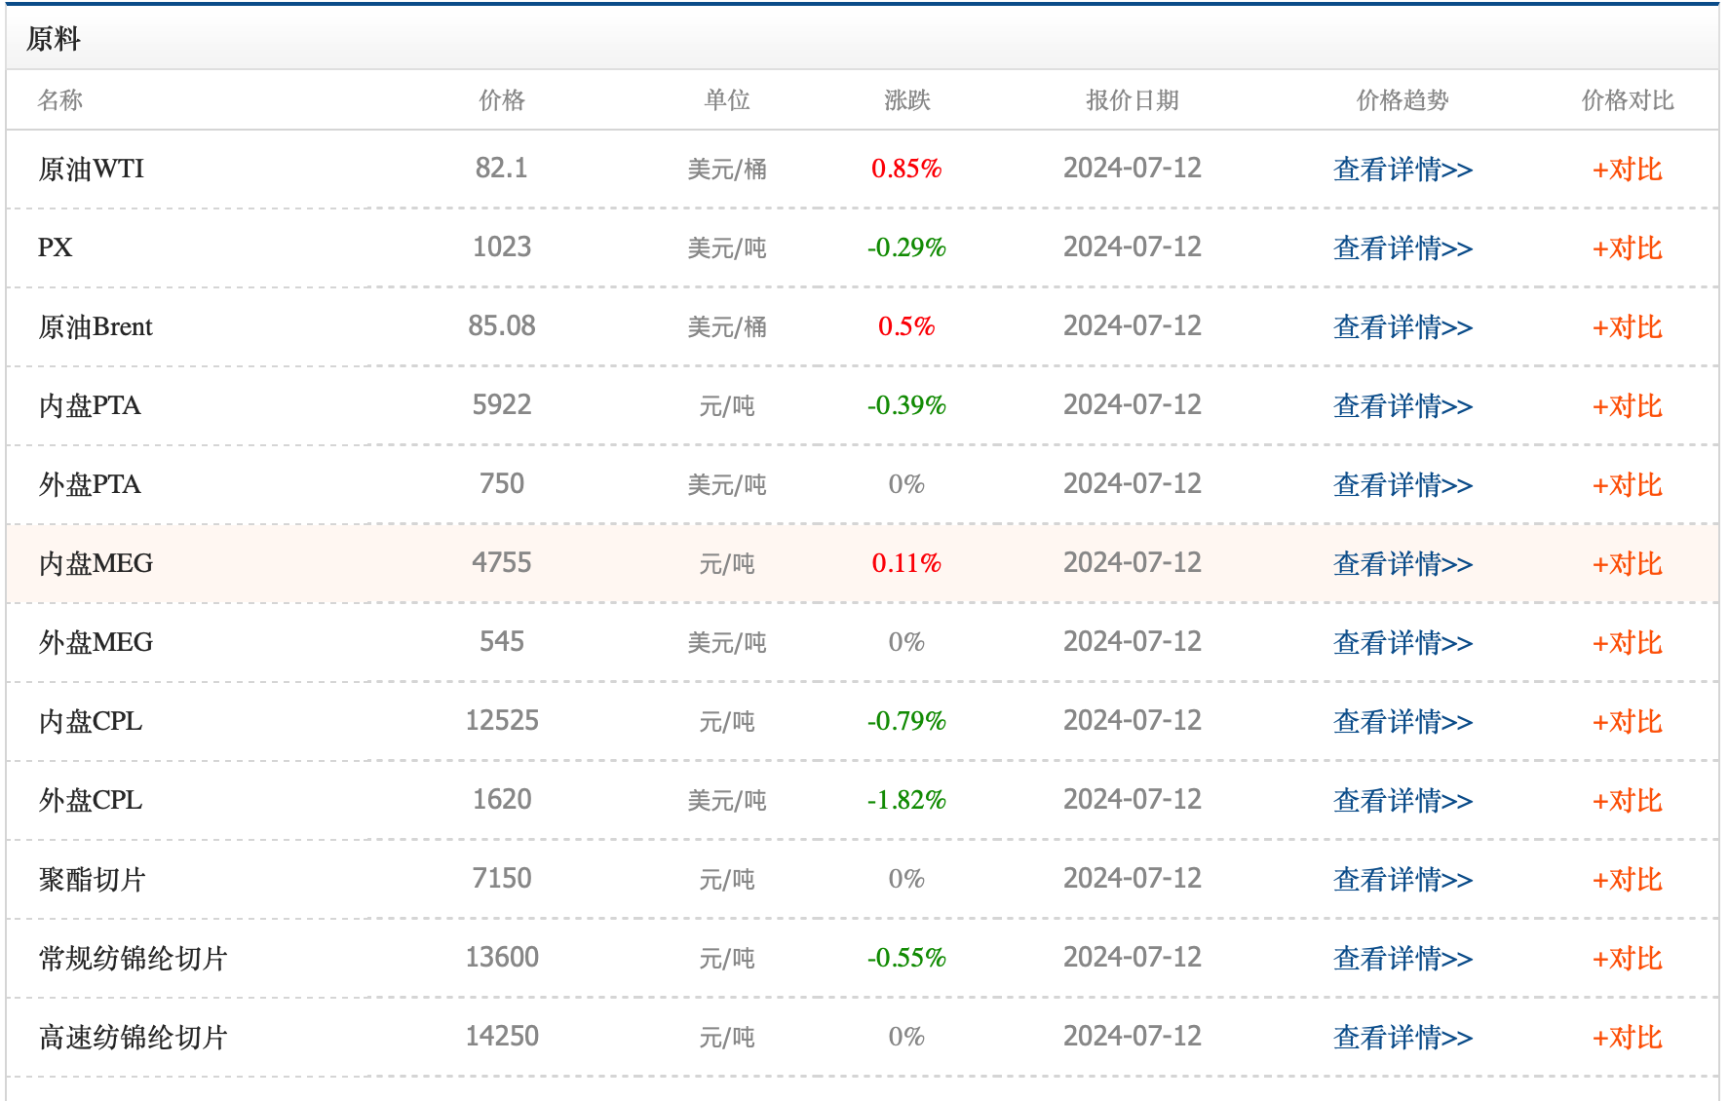Image resolution: width=1729 pixels, height=1101 pixels.
Task: View 外盘PTA price trend details
Action: pos(1402,485)
